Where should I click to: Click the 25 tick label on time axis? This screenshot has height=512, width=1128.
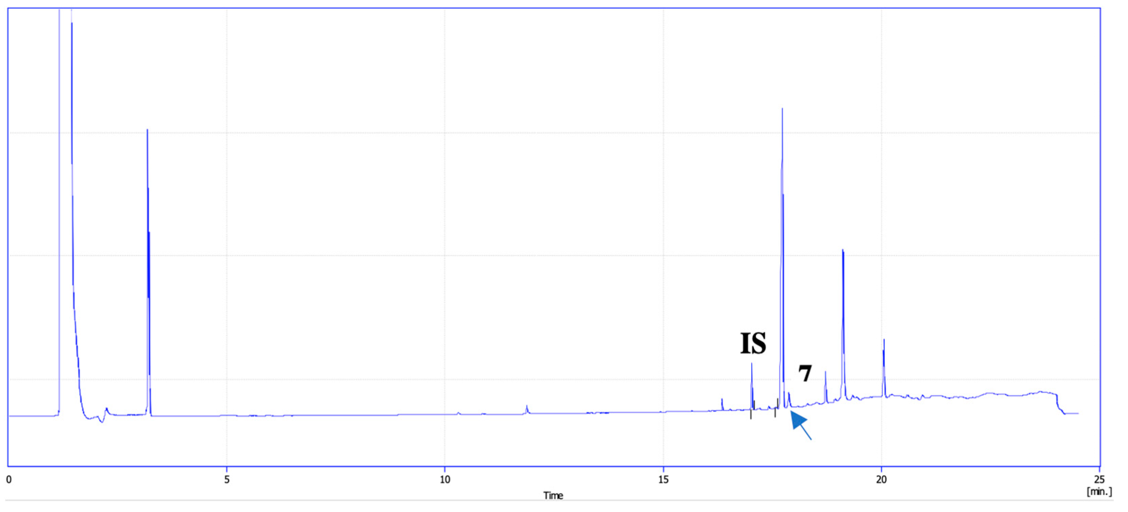point(1099,480)
